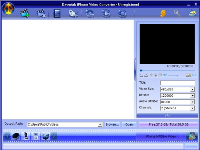Screen dimensions: 200x150
Task: Click the first film reel convert icon
Action: [x=90, y=14]
